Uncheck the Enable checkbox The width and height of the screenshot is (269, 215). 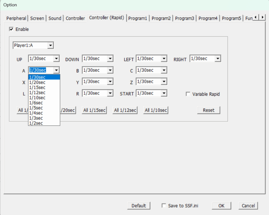pyautogui.click(x=11, y=29)
